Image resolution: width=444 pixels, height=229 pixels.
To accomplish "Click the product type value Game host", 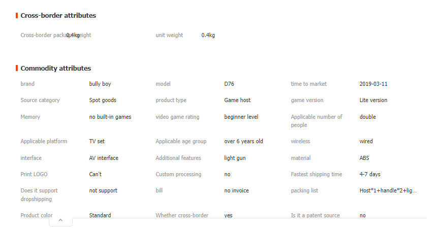I will tap(237, 100).
